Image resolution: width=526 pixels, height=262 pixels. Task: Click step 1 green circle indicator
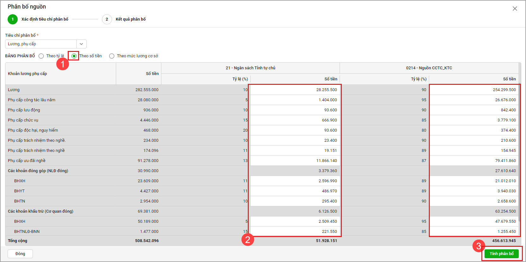coord(13,19)
